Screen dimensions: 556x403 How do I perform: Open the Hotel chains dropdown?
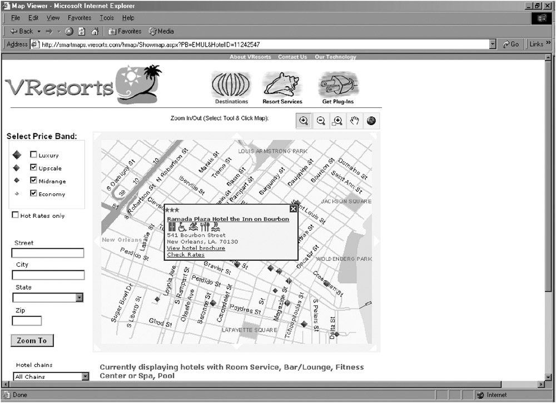point(86,376)
